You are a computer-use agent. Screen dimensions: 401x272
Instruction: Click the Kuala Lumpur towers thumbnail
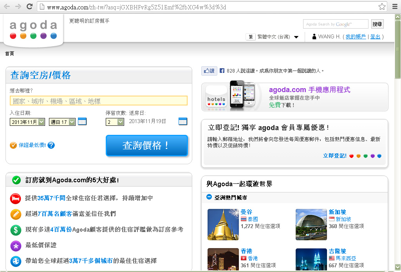coord(311,259)
